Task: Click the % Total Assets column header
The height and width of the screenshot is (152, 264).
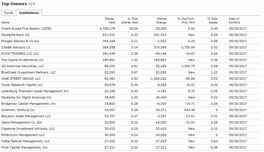Action: pos(212,21)
